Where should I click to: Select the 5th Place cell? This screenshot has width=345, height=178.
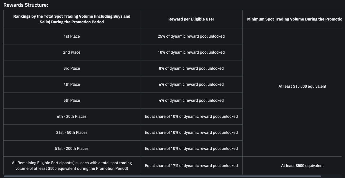[72, 100]
